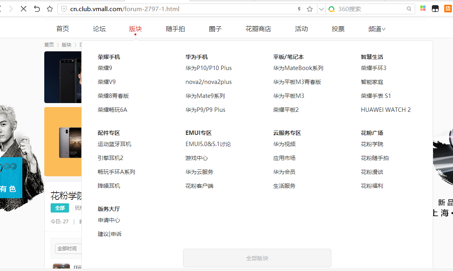Open the 畅玩手环A系列 forum link

point(116,172)
